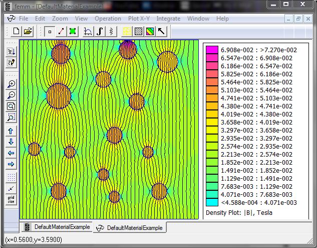The image size is (317, 248).
Task: Click the femm application title bar icon
Action: tap(8, 6)
